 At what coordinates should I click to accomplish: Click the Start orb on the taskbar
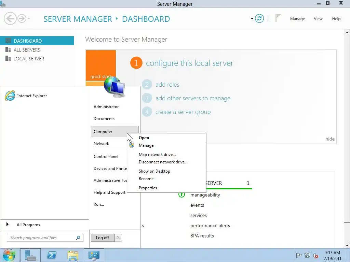pyautogui.click(x=9, y=255)
